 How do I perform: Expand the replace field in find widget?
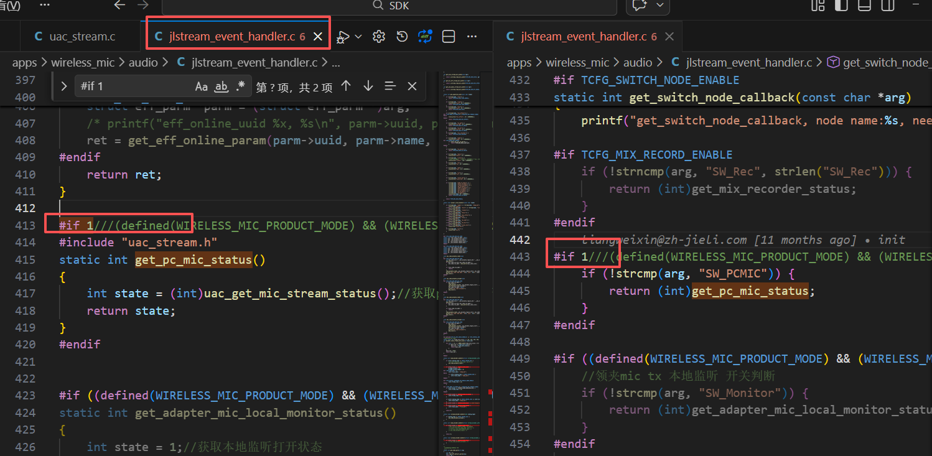[63, 86]
